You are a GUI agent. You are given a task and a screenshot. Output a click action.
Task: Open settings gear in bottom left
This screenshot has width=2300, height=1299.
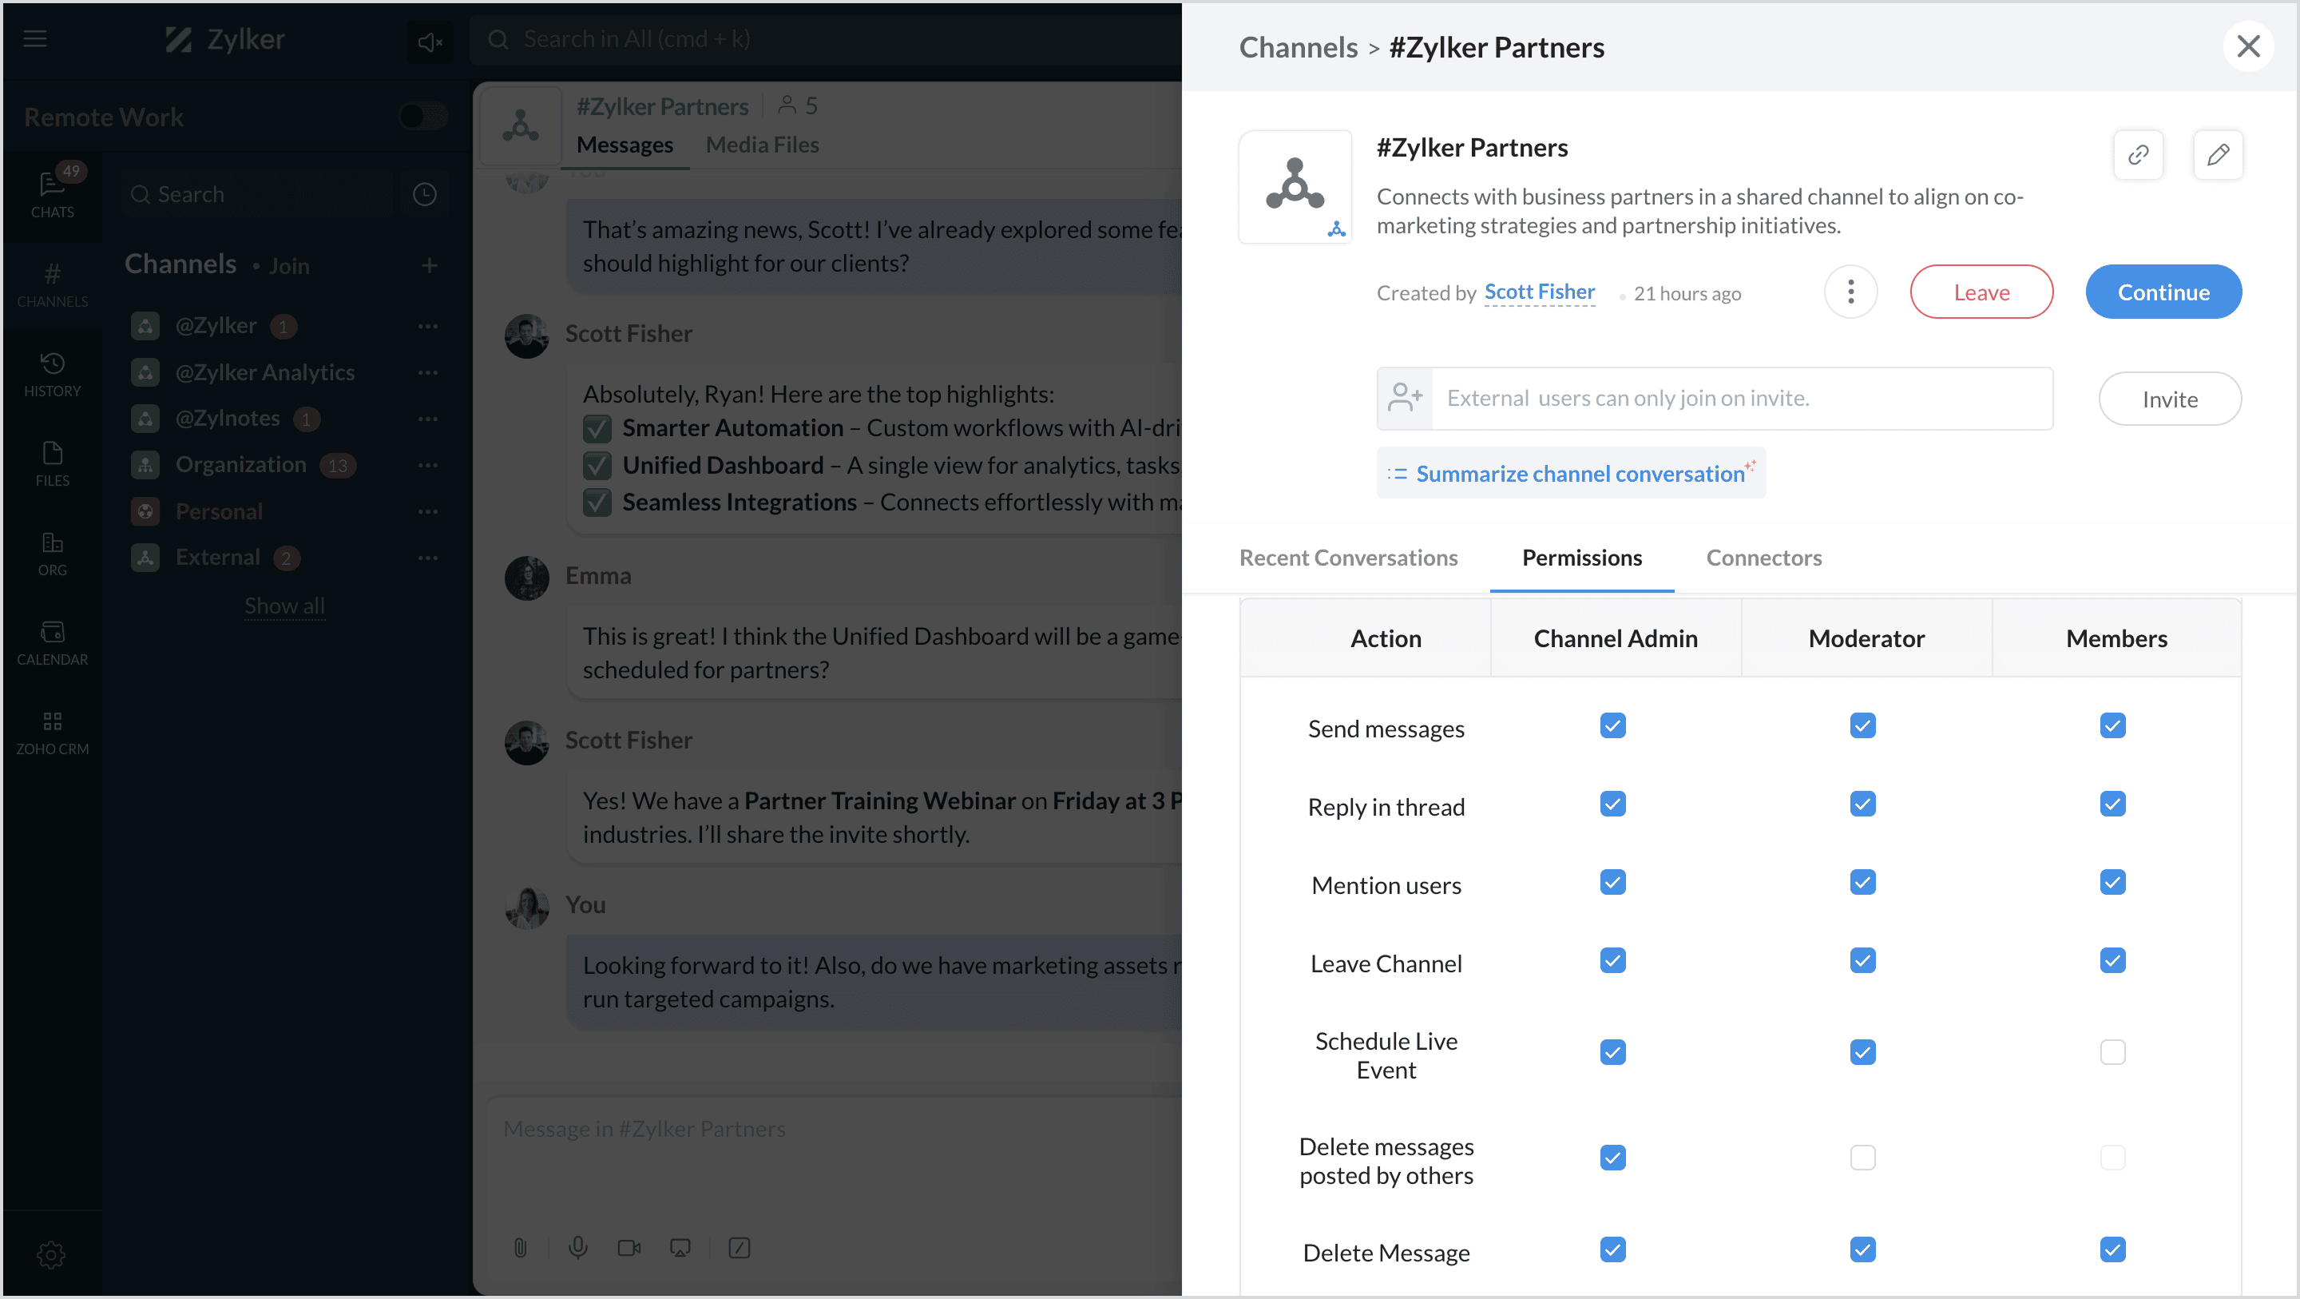click(x=51, y=1253)
